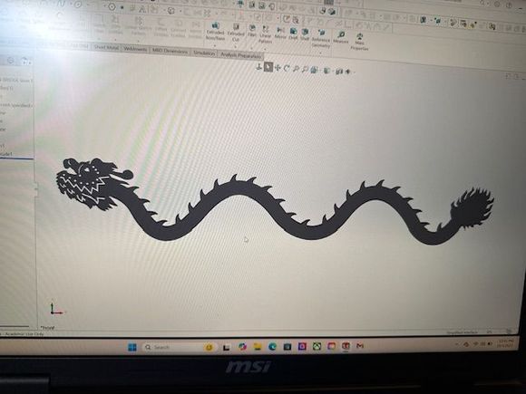
Task: Click the Shell tool icon
Action: tap(305, 34)
